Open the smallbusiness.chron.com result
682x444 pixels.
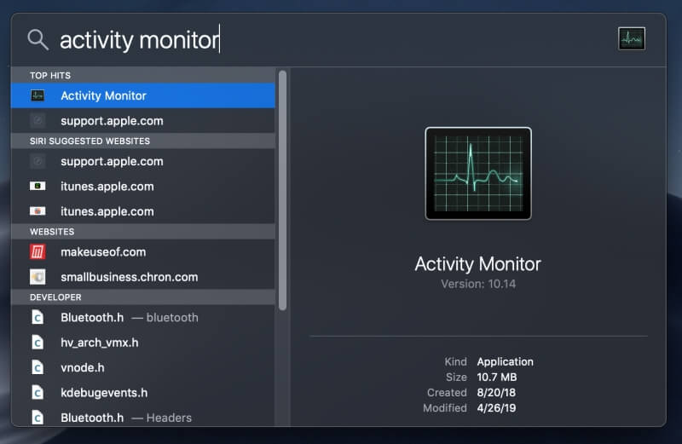tap(143, 277)
